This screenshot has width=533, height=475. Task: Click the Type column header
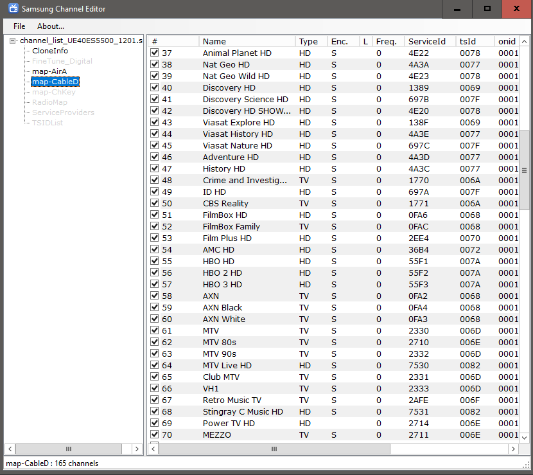coord(308,42)
